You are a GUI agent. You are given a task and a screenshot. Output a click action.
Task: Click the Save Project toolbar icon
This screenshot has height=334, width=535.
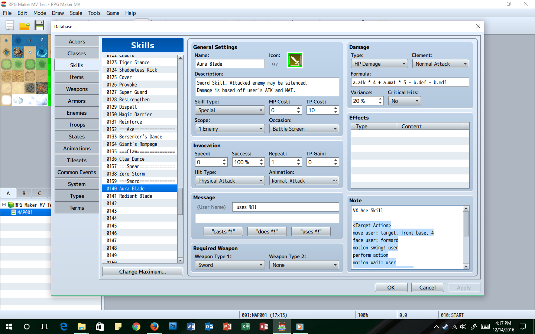point(39,26)
